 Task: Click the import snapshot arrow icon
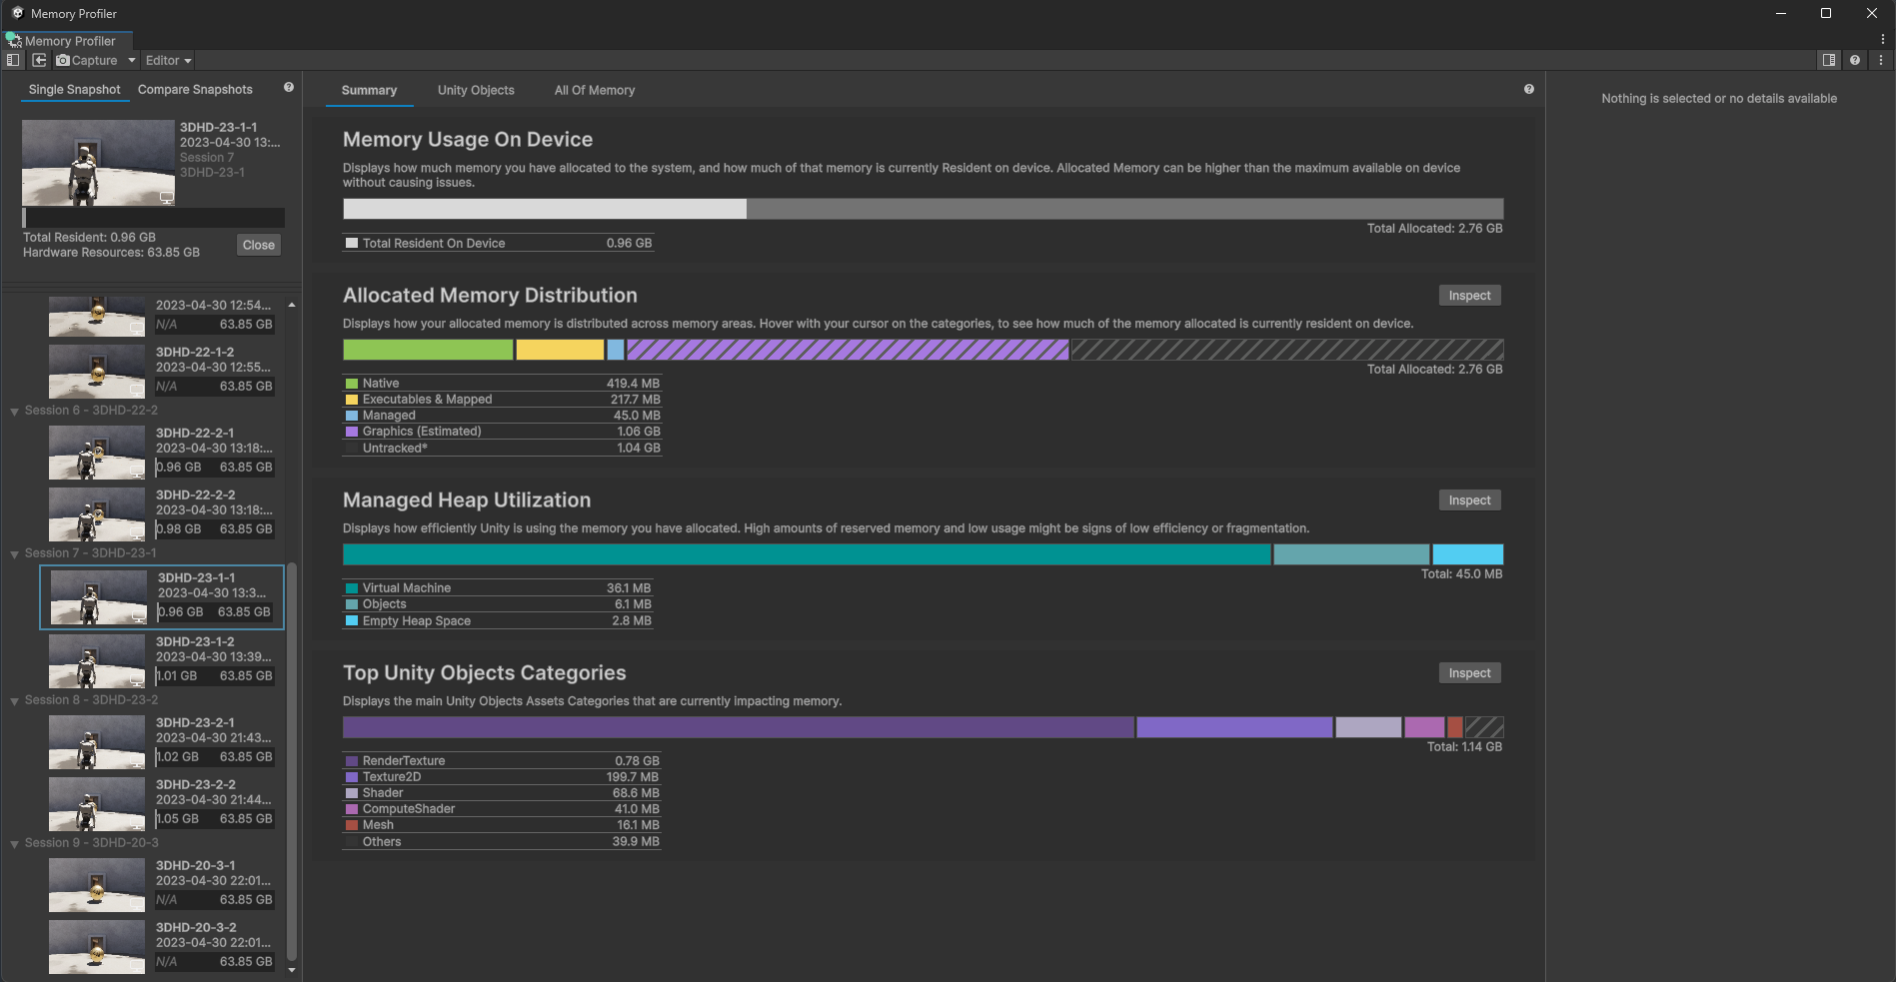pyautogui.click(x=39, y=60)
